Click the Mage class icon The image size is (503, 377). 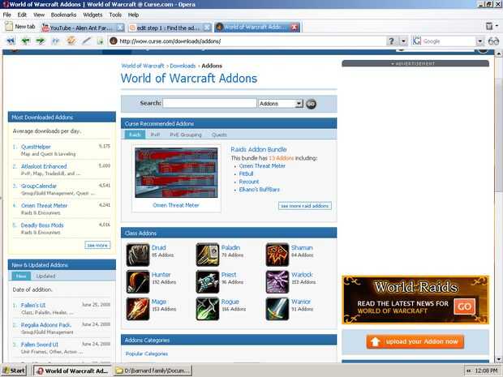138,309
